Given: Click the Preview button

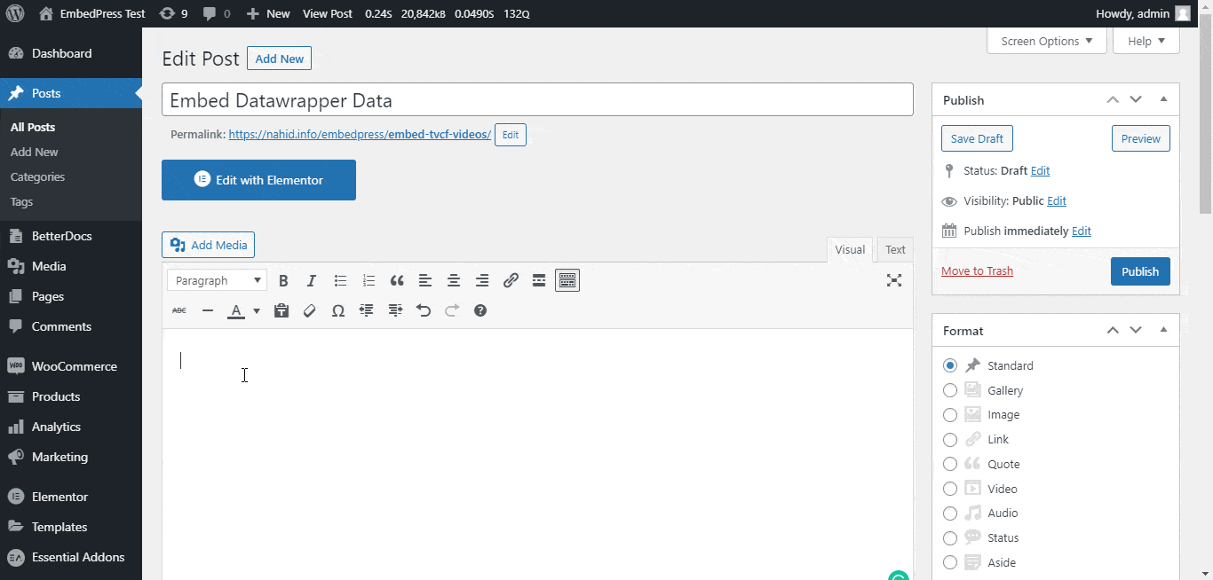Looking at the screenshot, I should point(1141,138).
